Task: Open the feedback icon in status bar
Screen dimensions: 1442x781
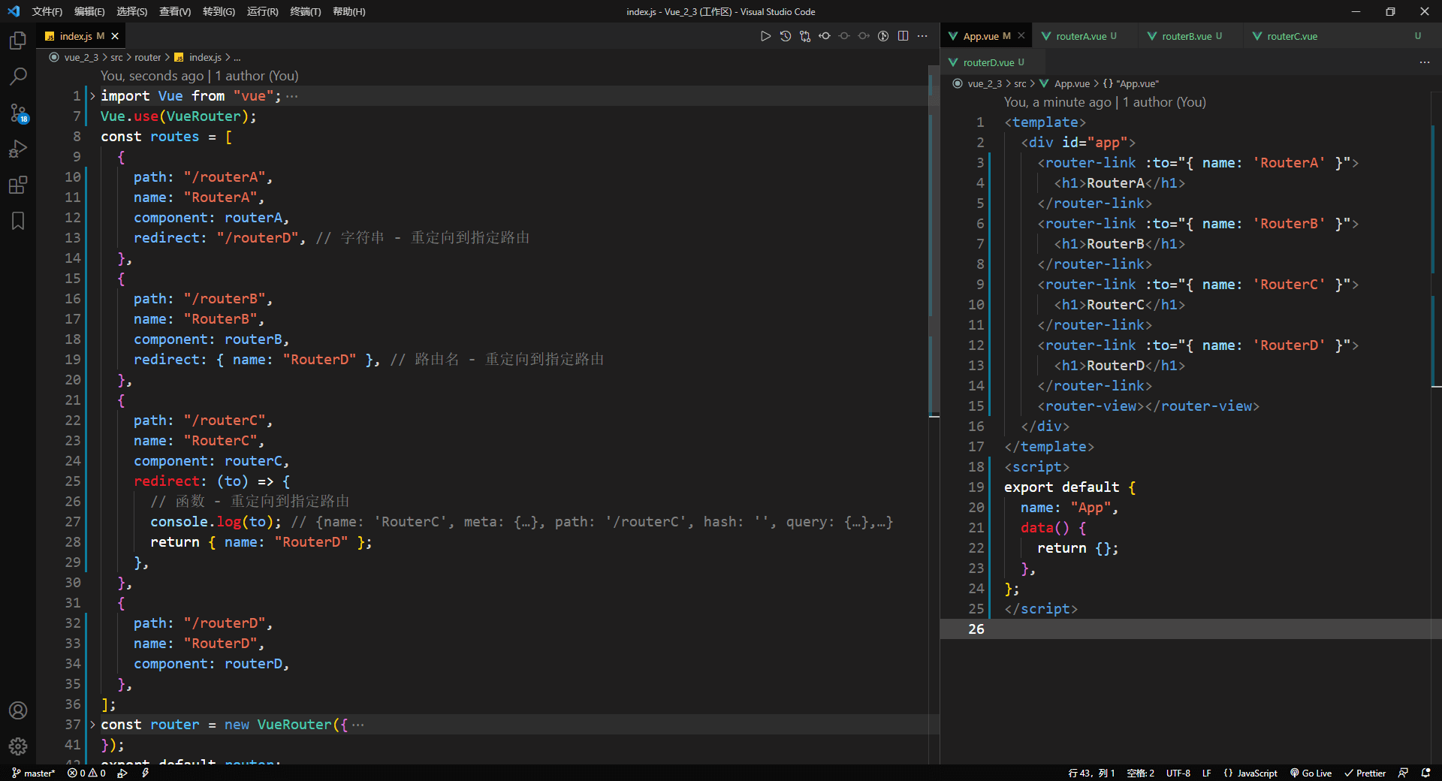Action: [1403, 773]
